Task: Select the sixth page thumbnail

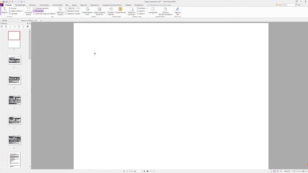Action: coord(14,140)
